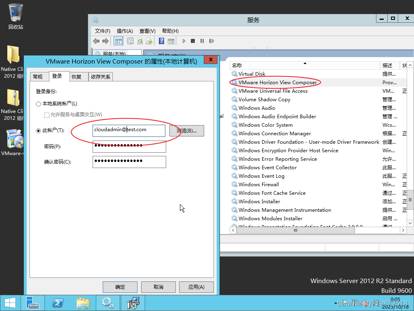Switch to Services gear taskbar icon
Viewport: 414px width, 311px height.
coord(108,303)
